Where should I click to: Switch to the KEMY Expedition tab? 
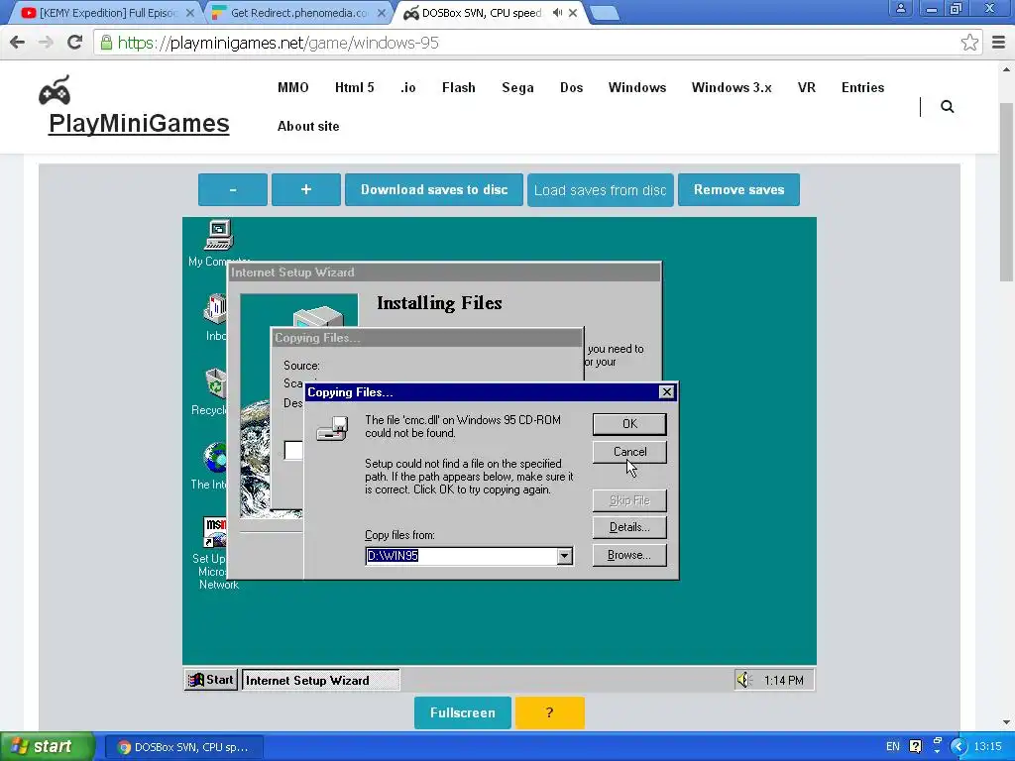click(107, 12)
